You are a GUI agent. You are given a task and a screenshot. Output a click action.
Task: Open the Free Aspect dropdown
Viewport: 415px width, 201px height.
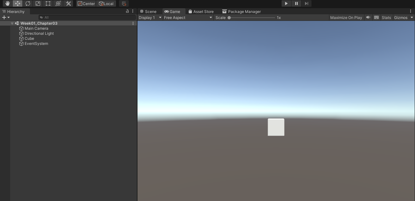point(188,17)
